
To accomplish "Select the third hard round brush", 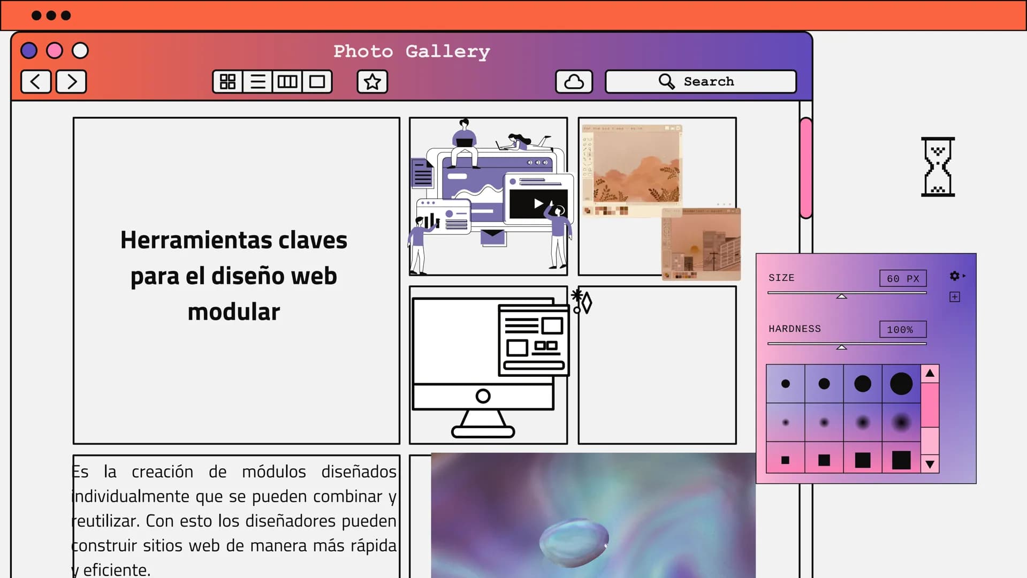I will [x=863, y=384].
